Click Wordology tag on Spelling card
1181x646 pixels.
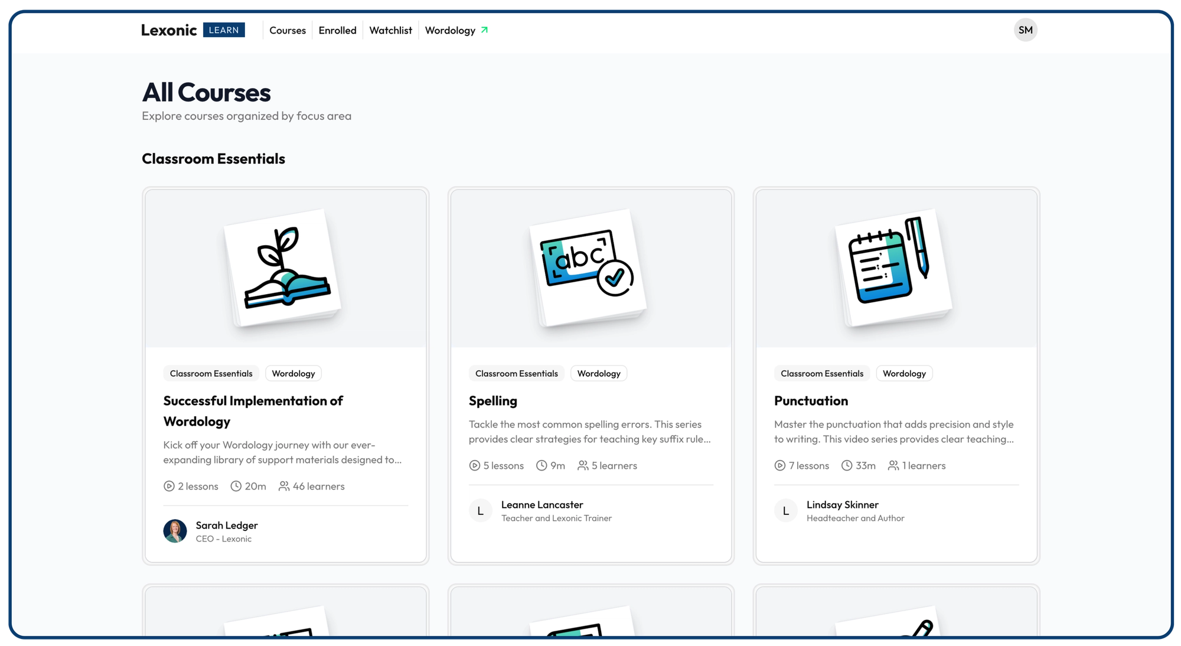(x=598, y=373)
